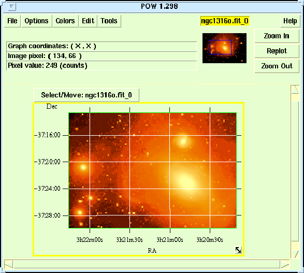Click the RA axis title
This screenshot has height=273, width=304.
pyautogui.click(x=152, y=251)
